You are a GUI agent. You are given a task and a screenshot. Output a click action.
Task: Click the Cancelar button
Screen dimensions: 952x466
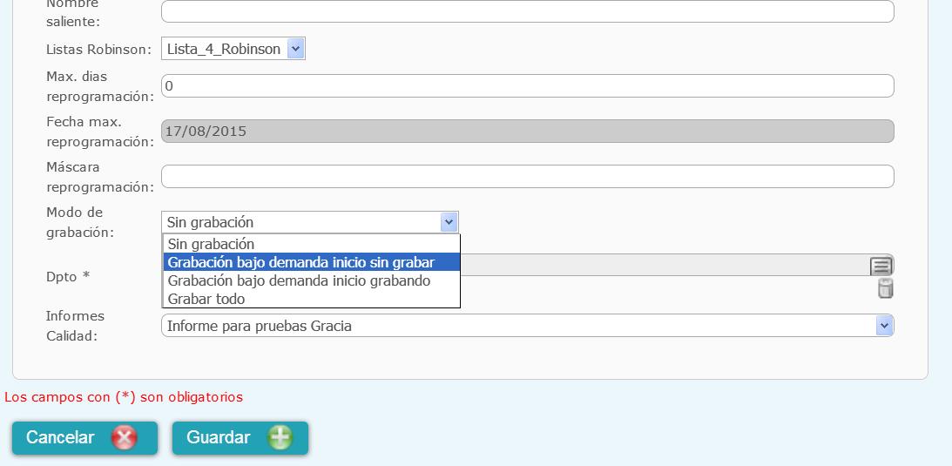tap(84, 437)
